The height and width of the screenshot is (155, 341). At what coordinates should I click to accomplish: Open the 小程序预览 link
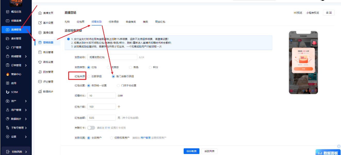pos(312,12)
